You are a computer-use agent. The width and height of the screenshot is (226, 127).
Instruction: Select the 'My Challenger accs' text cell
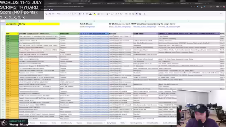point(142,24)
